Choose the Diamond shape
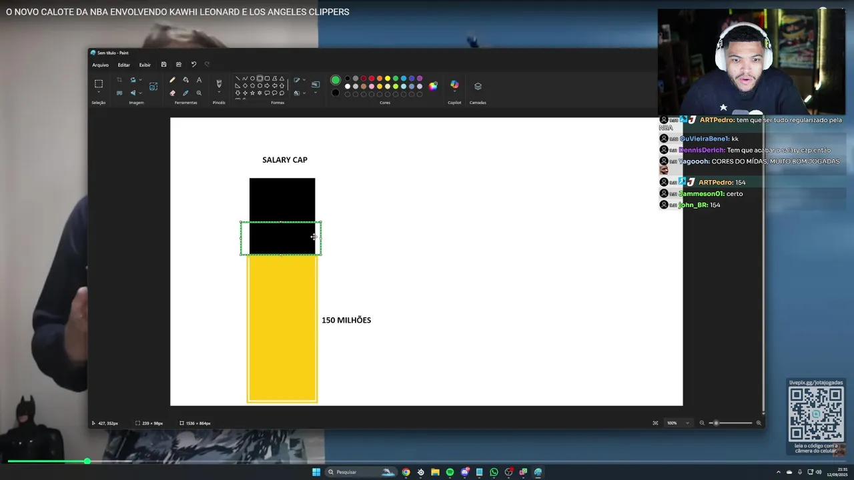Image resolution: width=854 pixels, height=480 pixels. (246, 86)
